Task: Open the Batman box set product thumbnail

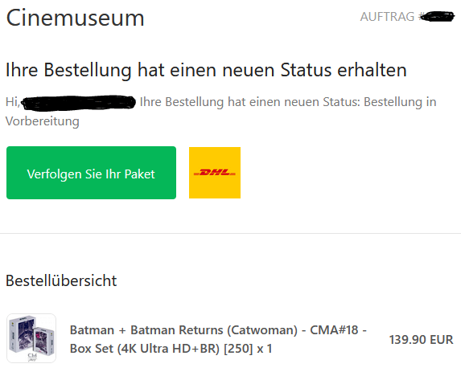Action: pyautogui.click(x=31, y=338)
